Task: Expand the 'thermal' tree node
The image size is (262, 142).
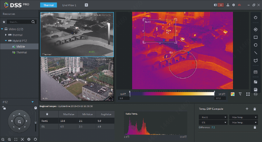Action: click(x=6, y=35)
